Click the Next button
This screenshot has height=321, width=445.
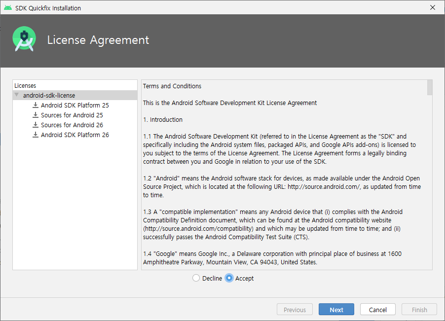336,310
